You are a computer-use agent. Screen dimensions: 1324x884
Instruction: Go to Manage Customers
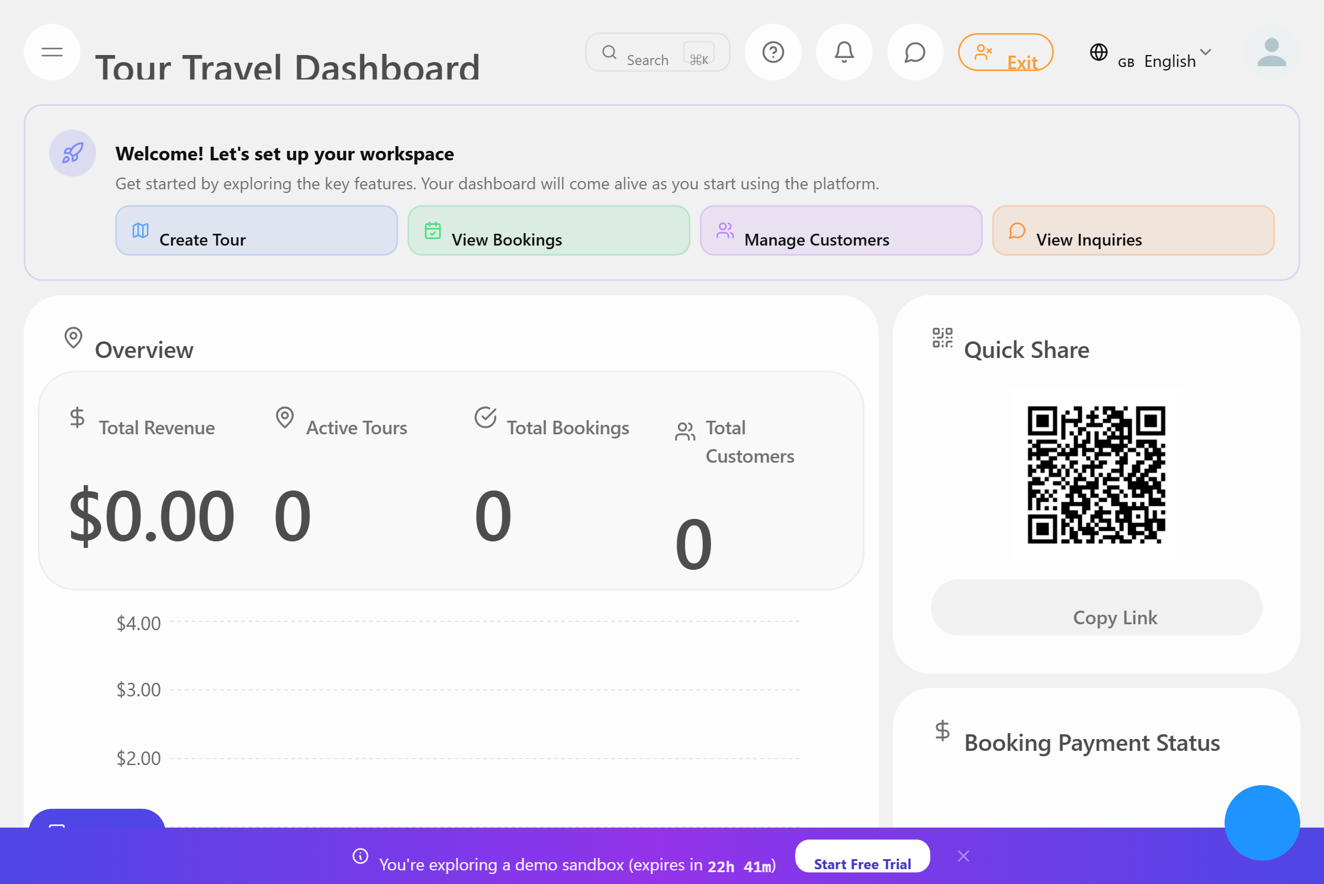[x=840, y=231]
